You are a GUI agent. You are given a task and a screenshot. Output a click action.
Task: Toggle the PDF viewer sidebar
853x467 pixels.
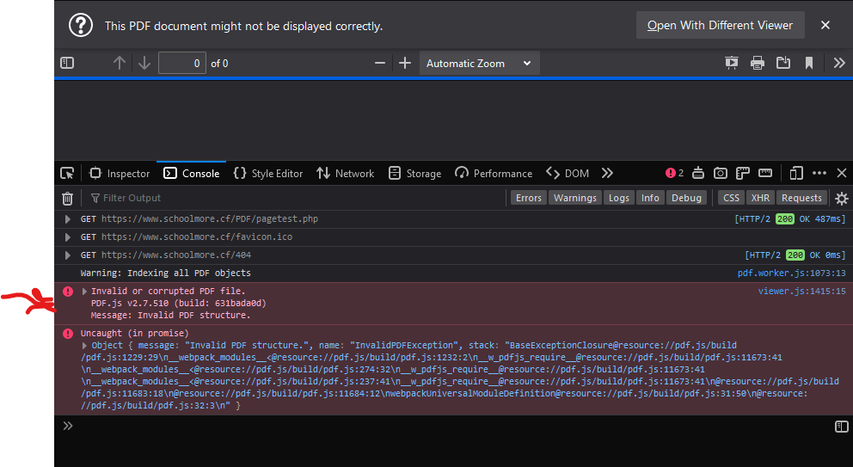pos(67,63)
